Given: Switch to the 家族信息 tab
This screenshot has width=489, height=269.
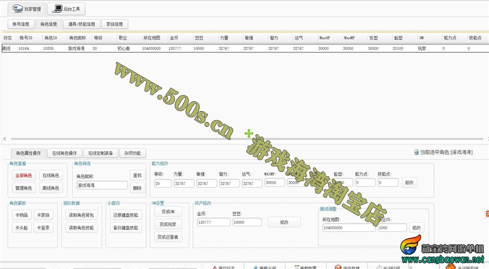Looking at the screenshot, I should pos(115,24).
